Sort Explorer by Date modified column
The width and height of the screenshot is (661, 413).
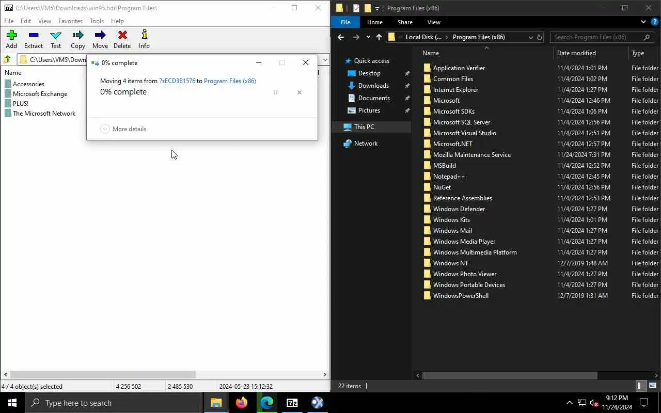(x=591, y=53)
